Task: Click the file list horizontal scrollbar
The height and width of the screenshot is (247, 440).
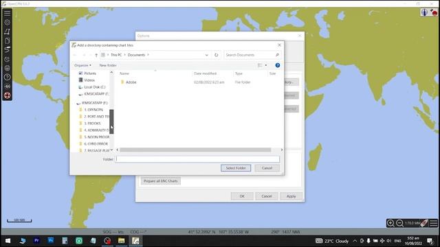Action: click(x=195, y=150)
